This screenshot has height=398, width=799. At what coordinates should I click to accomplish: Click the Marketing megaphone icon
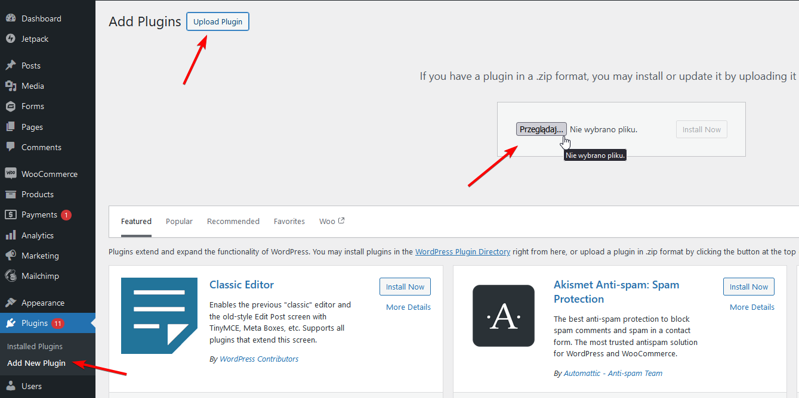[11, 255]
